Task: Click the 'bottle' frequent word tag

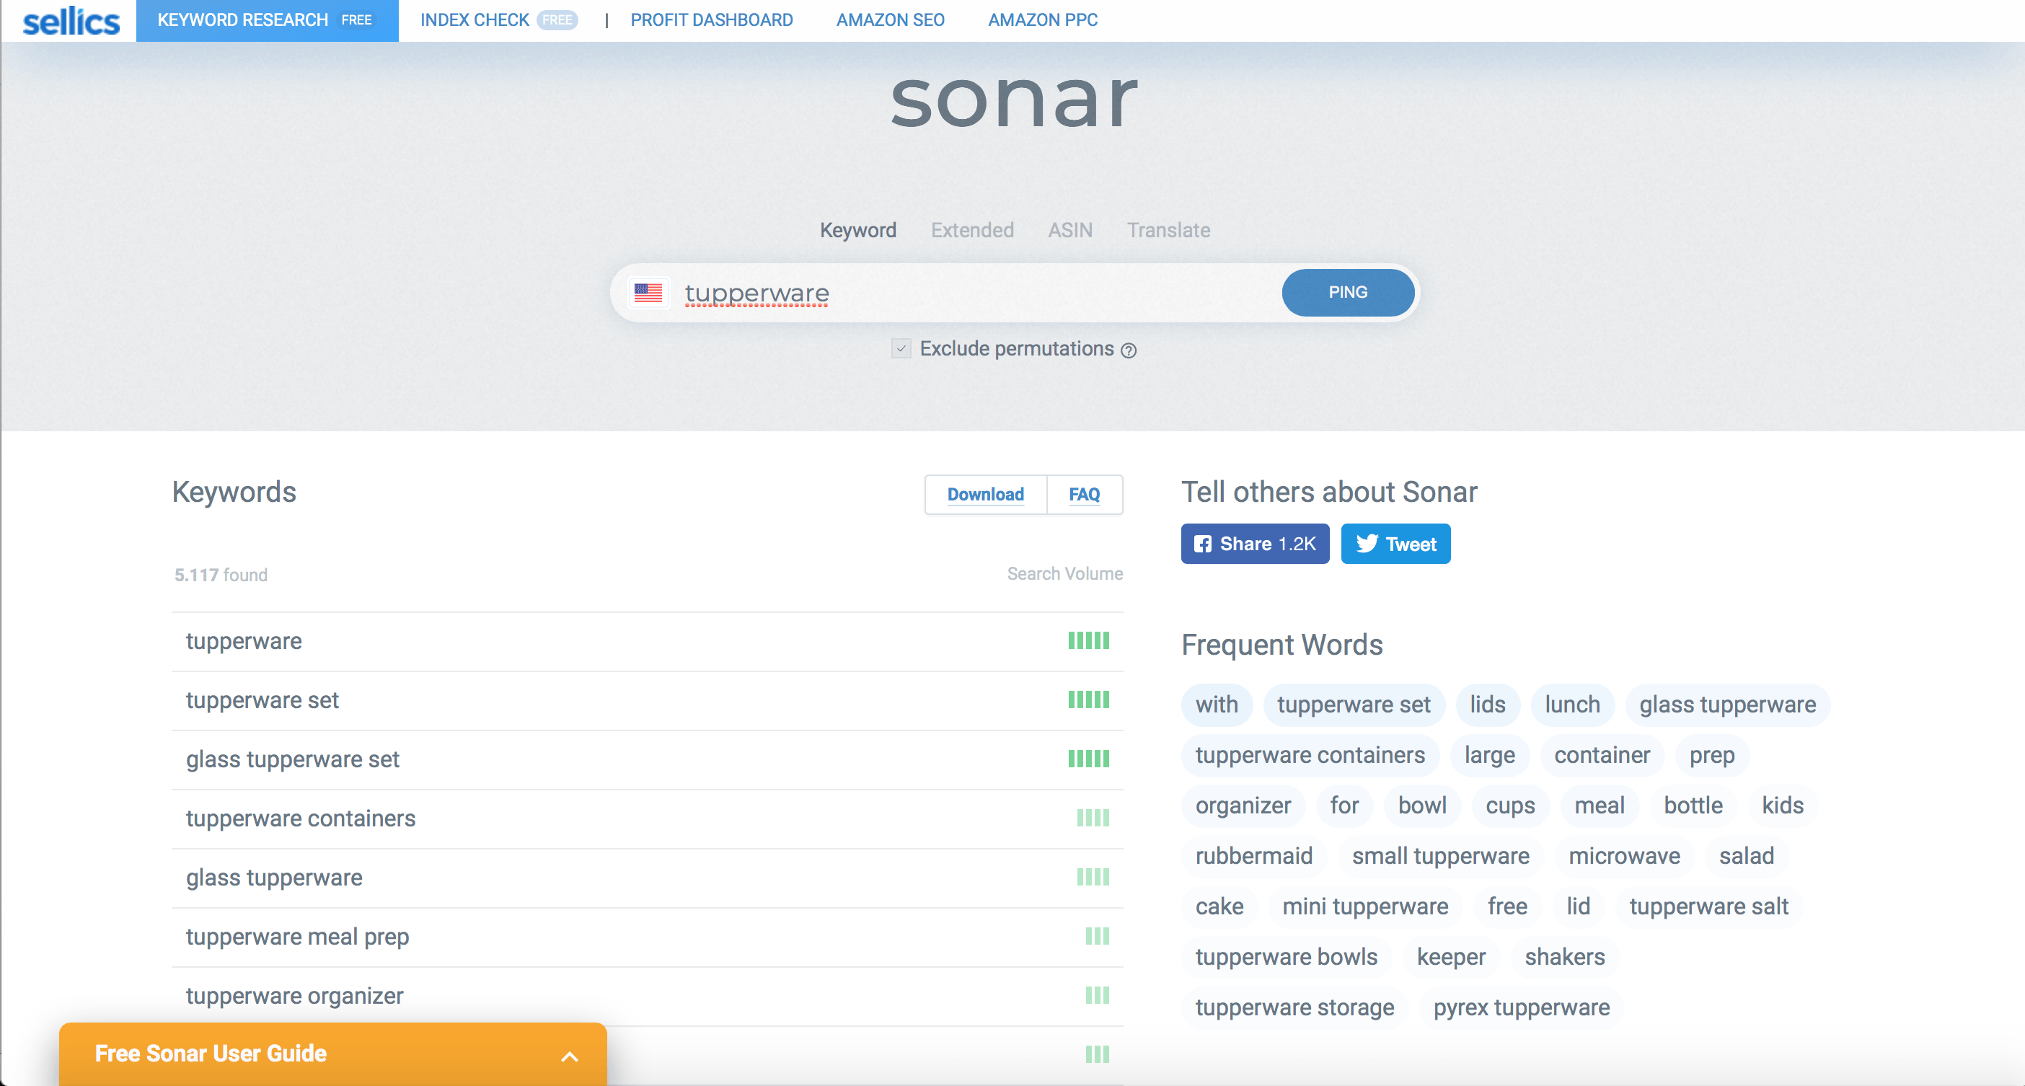Action: (1693, 805)
